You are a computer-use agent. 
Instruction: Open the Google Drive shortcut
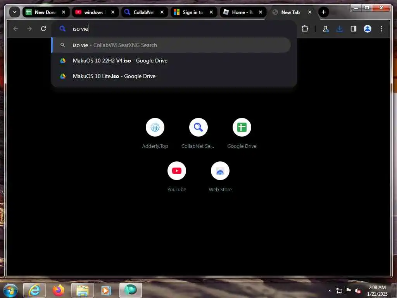(x=242, y=133)
